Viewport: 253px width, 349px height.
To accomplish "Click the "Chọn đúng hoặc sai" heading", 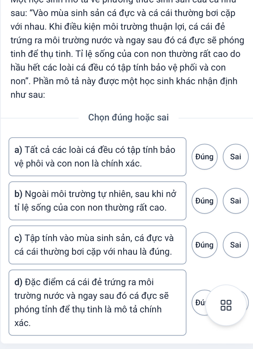I will pos(128,118).
